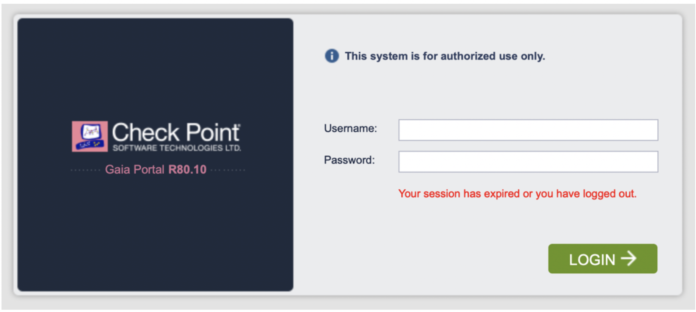Click the blue information icon

pyautogui.click(x=332, y=56)
